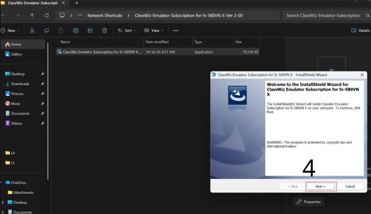Refresh the current folder
The width and height of the screenshot is (371, 214).
pyautogui.click(x=47, y=15)
